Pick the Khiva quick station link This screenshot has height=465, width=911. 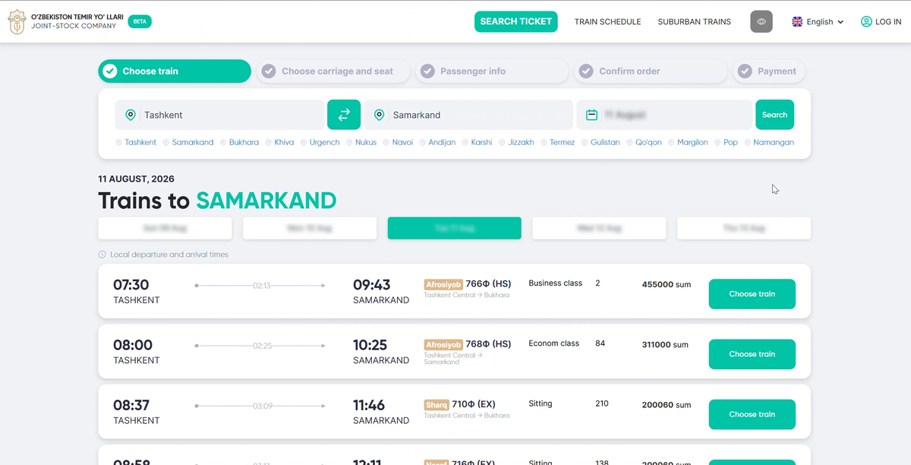coord(284,142)
